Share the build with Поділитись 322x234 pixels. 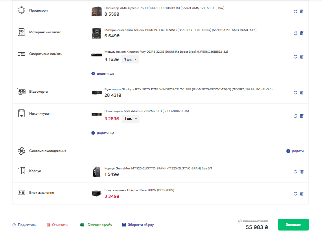tap(24, 225)
